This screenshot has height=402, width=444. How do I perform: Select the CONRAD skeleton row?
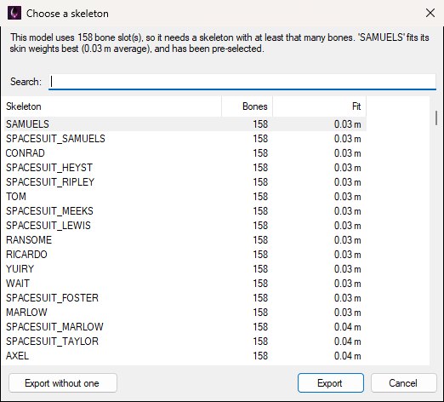[x=185, y=153]
